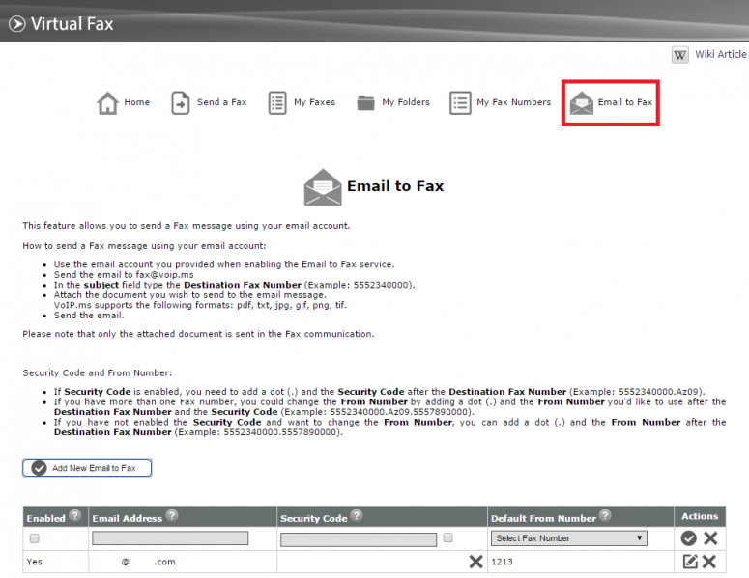The width and height of the screenshot is (749, 578).
Task: Open help tooltip beside Enabled column
Action: [75, 515]
